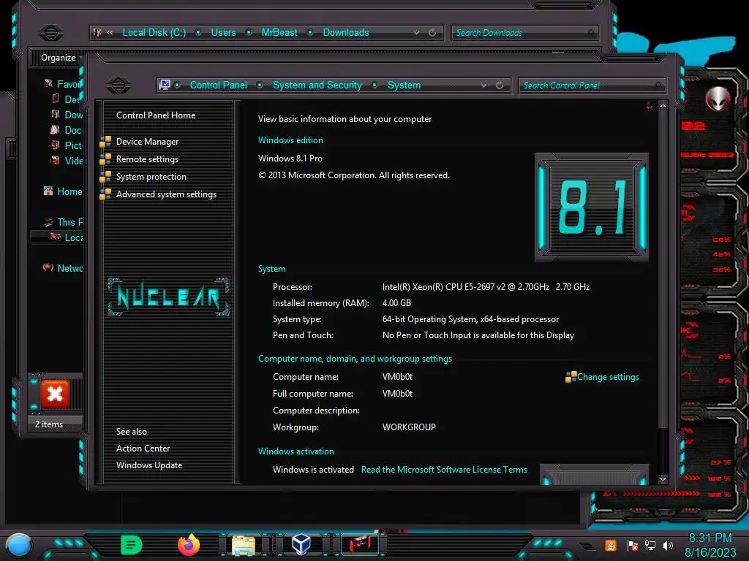Open File Explorer from taskbar
This screenshot has height=561, width=749.
244,545
